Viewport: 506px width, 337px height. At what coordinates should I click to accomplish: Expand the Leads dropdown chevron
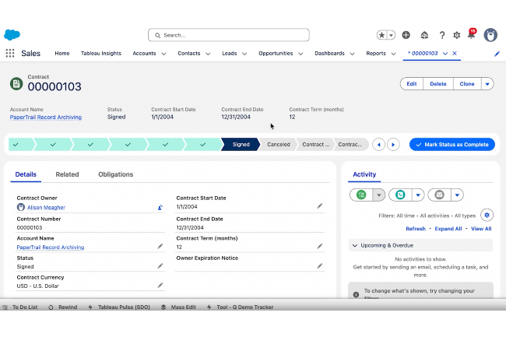pyautogui.click(x=244, y=54)
